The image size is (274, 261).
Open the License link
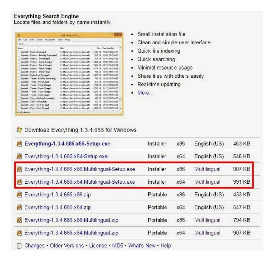(98, 246)
